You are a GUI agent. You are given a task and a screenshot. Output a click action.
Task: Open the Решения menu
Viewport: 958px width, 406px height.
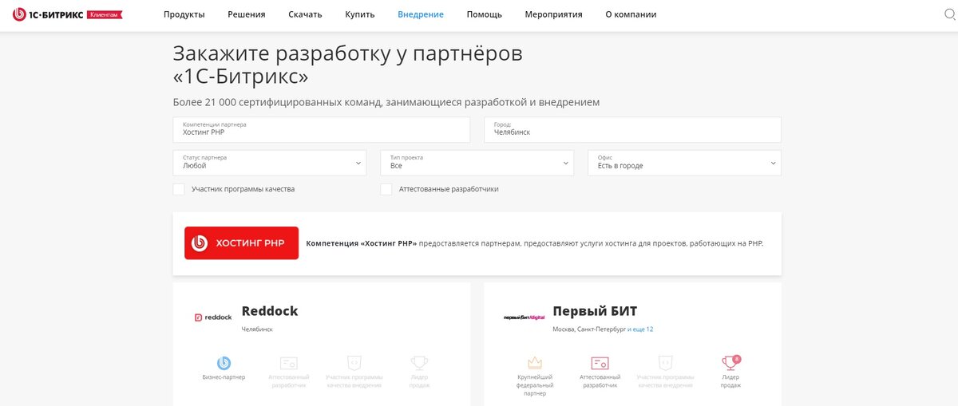point(247,14)
